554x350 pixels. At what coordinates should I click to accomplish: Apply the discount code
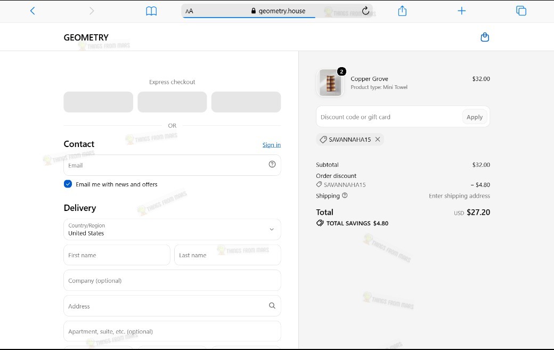coord(475,117)
